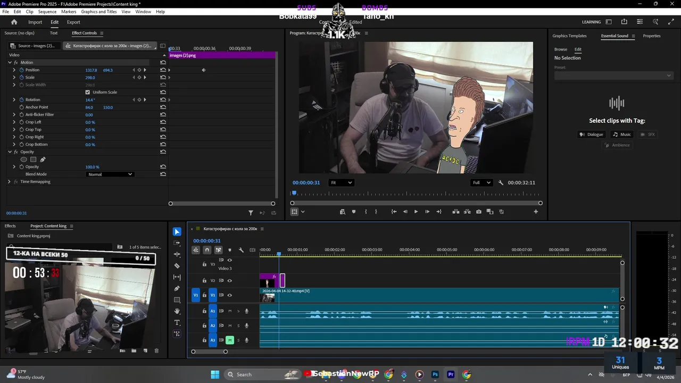Viewport: 681px width, 383px height.
Task: Click Extract button in Program monitor
Action: pos(467,212)
